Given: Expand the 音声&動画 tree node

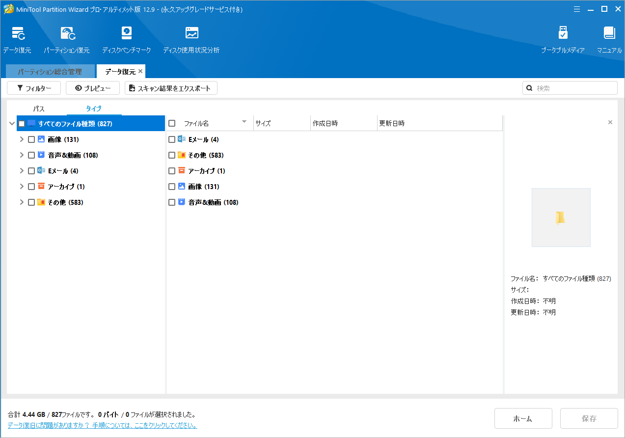Looking at the screenshot, I should tap(22, 155).
